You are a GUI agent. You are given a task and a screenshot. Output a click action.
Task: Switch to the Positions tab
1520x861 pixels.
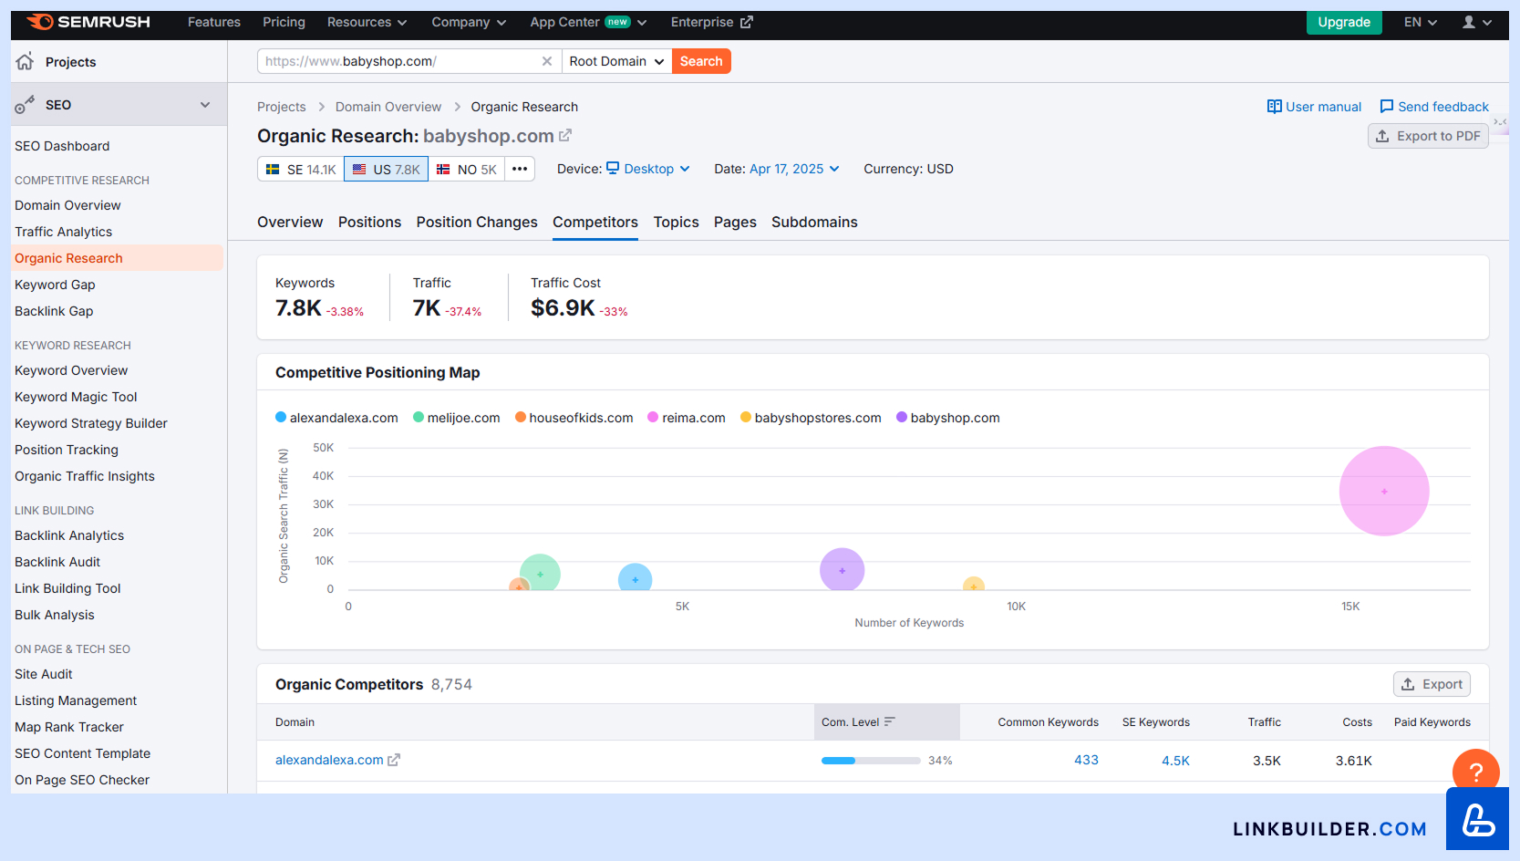point(369,222)
